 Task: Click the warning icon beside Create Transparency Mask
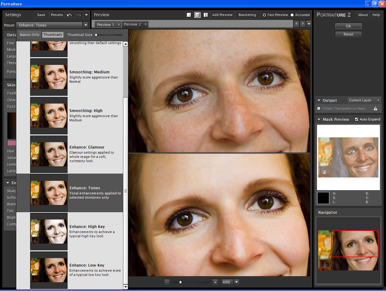[375, 108]
